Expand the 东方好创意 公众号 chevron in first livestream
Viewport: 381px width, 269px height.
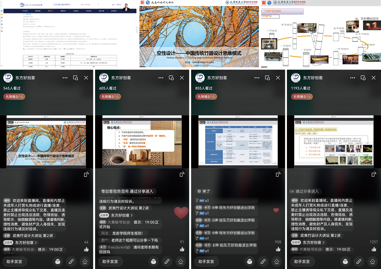tap(36, 243)
